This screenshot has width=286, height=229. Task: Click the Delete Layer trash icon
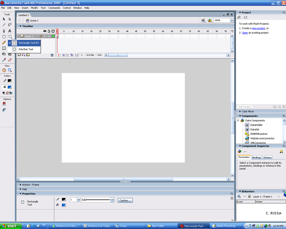(52, 55)
